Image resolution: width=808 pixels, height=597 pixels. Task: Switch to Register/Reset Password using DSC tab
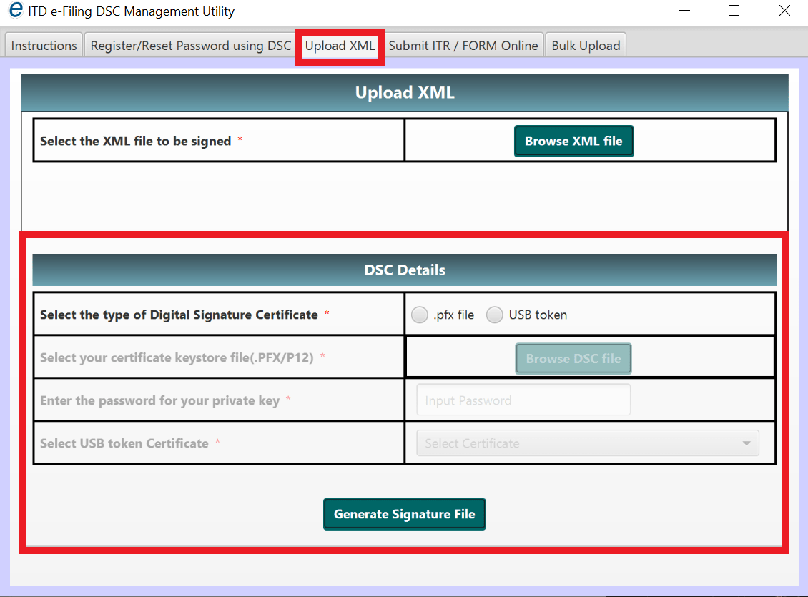(x=191, y=45)
